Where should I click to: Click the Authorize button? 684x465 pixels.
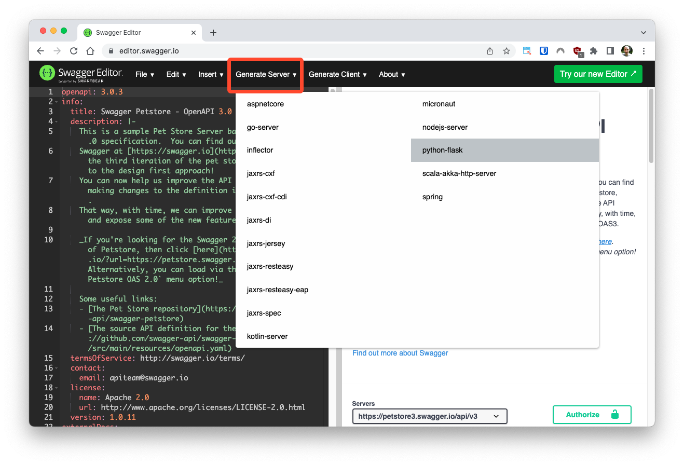592,415
